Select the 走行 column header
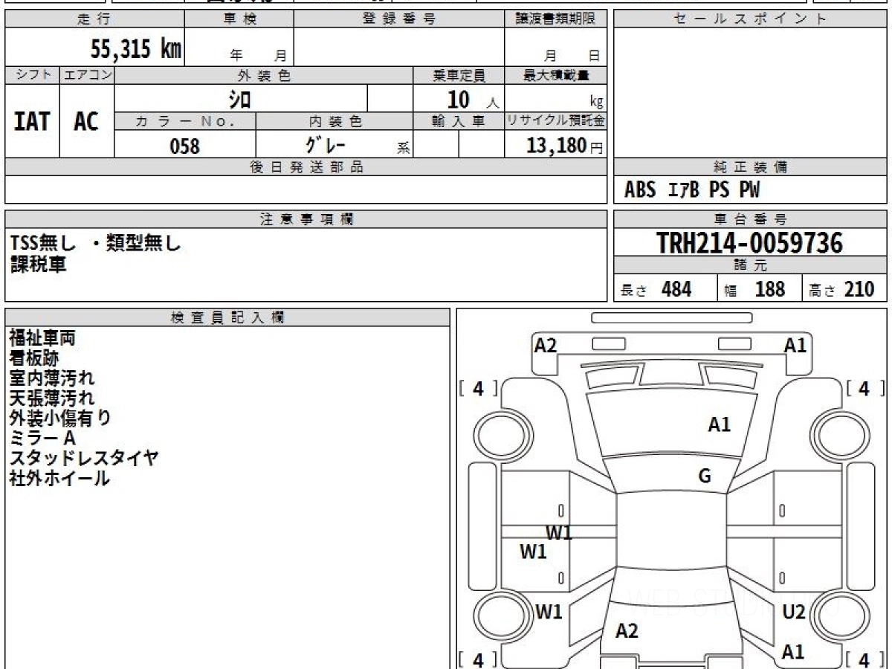This screenshot has height=669, width=892. 94,19
